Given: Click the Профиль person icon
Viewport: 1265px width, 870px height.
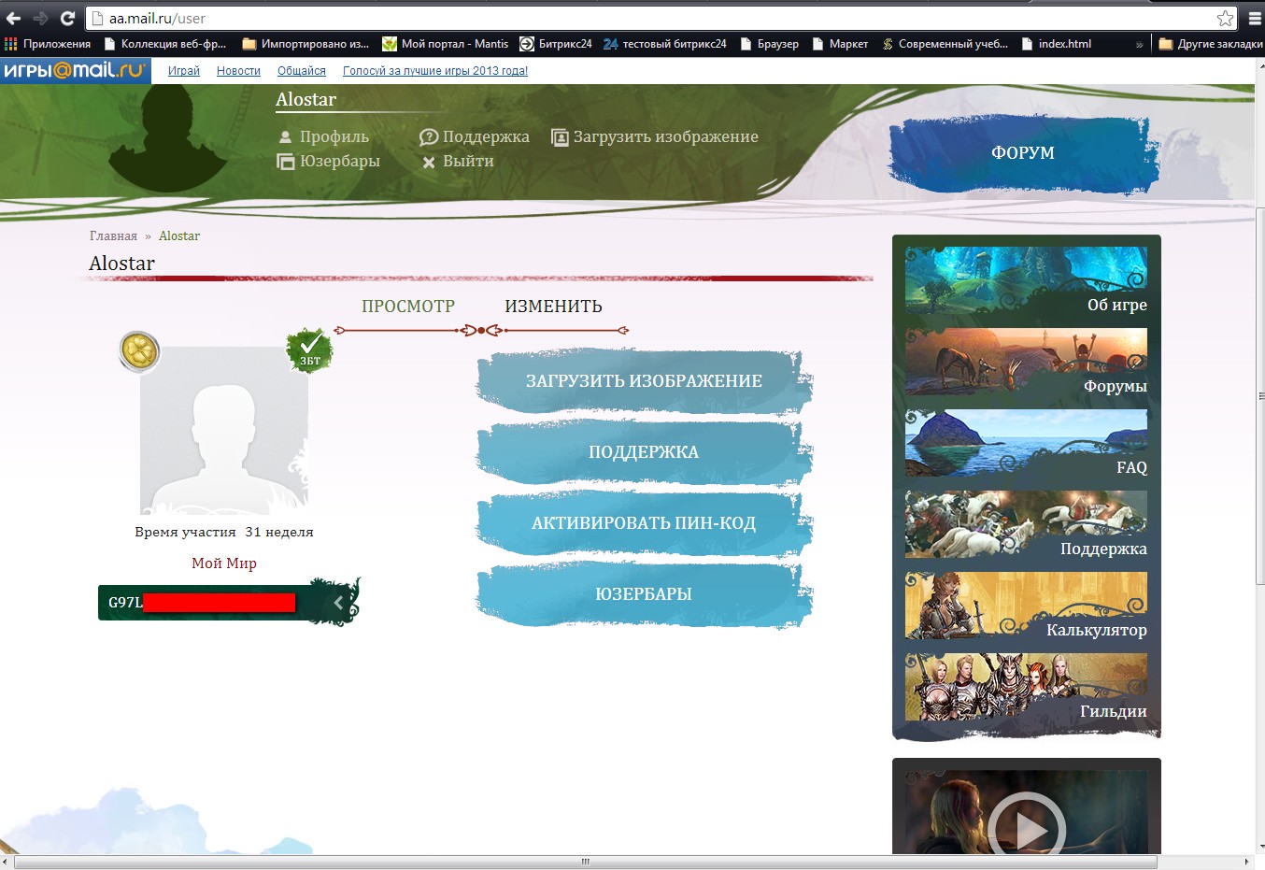Looking at the screenshot, I should [285, 137].
